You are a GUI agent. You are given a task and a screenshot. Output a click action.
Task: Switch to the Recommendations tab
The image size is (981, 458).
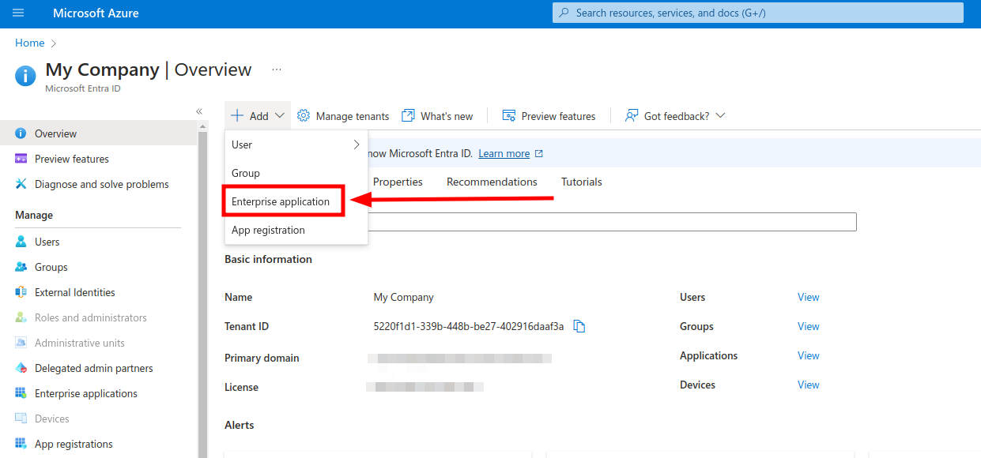pyautogui.click(x=492, y=182)
